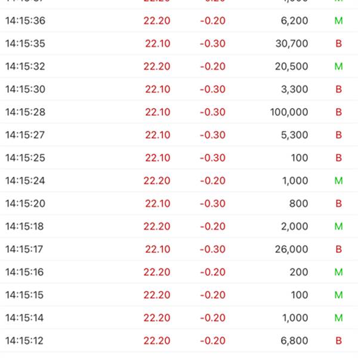Screen dimensions: 358x358
Task: Click the 14:15:14 trade row
Action: tap(179, 317)
